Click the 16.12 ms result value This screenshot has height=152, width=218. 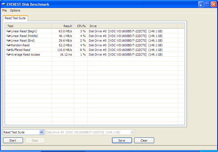click(66, 55)
